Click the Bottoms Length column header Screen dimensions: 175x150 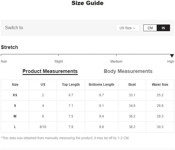click(x=101, y=85)
